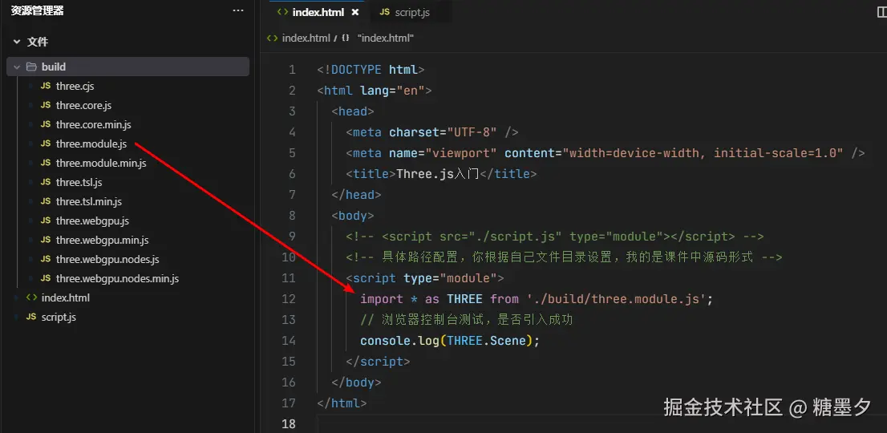Click the JS icon beside three.core.min.js

tap(45, 124)
